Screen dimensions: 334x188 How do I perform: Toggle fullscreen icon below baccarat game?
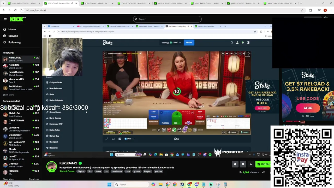click(107, 139)
